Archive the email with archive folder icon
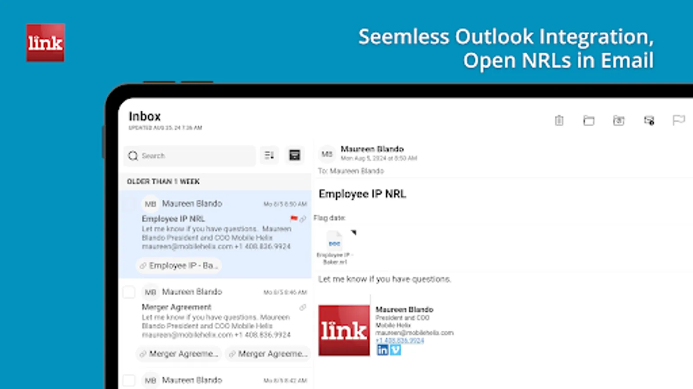The height and width of the screenshot is (389, 693). click(x=619, y=121)
